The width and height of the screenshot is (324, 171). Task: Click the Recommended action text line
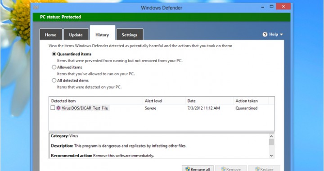(103, 156)
